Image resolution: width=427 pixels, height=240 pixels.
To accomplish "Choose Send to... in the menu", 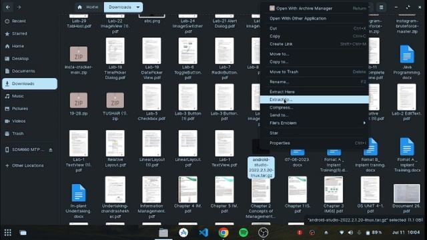I will point(314,115).
